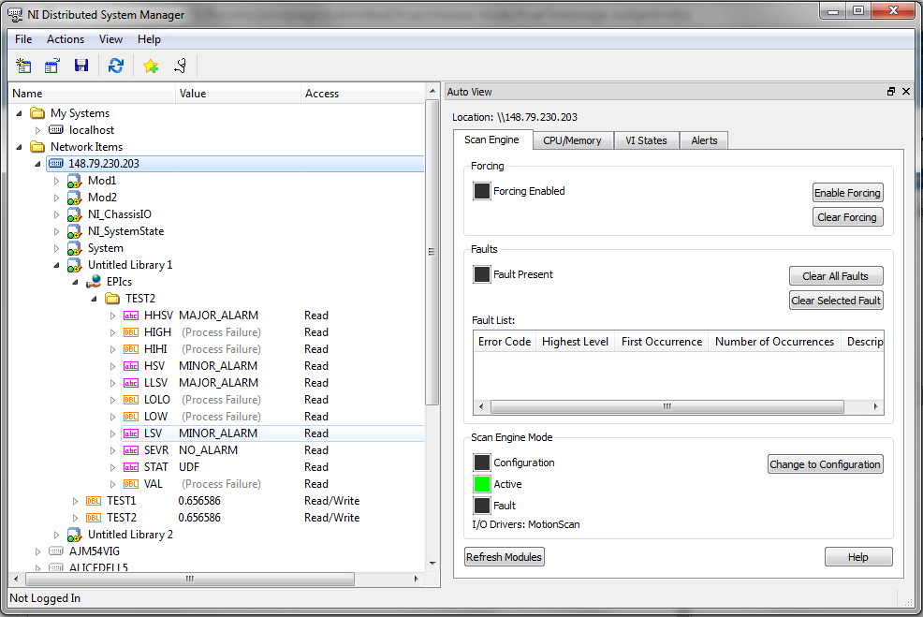Viewport: 923px width, 617px height.
Task: Click the Mod2 module icon
Action: pos(74,198)
